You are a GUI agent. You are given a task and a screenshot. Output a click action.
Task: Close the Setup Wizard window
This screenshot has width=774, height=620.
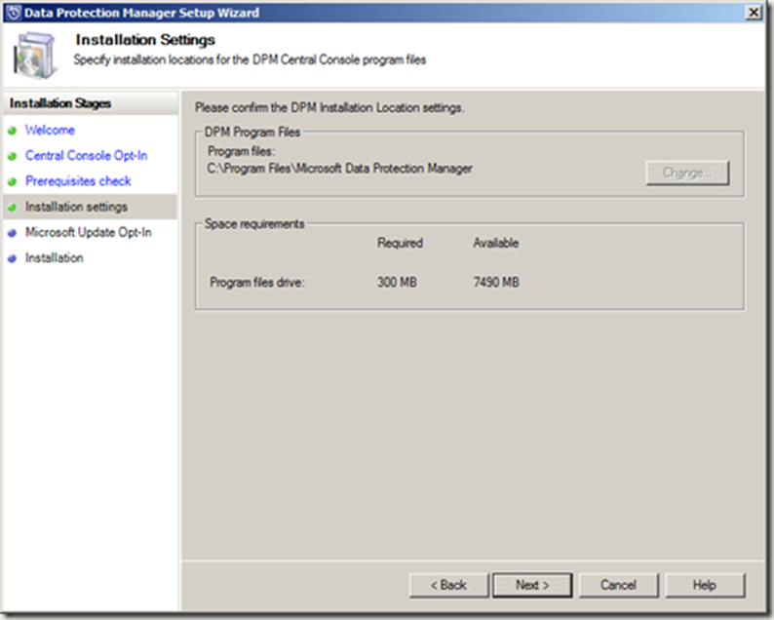[754, 13]
